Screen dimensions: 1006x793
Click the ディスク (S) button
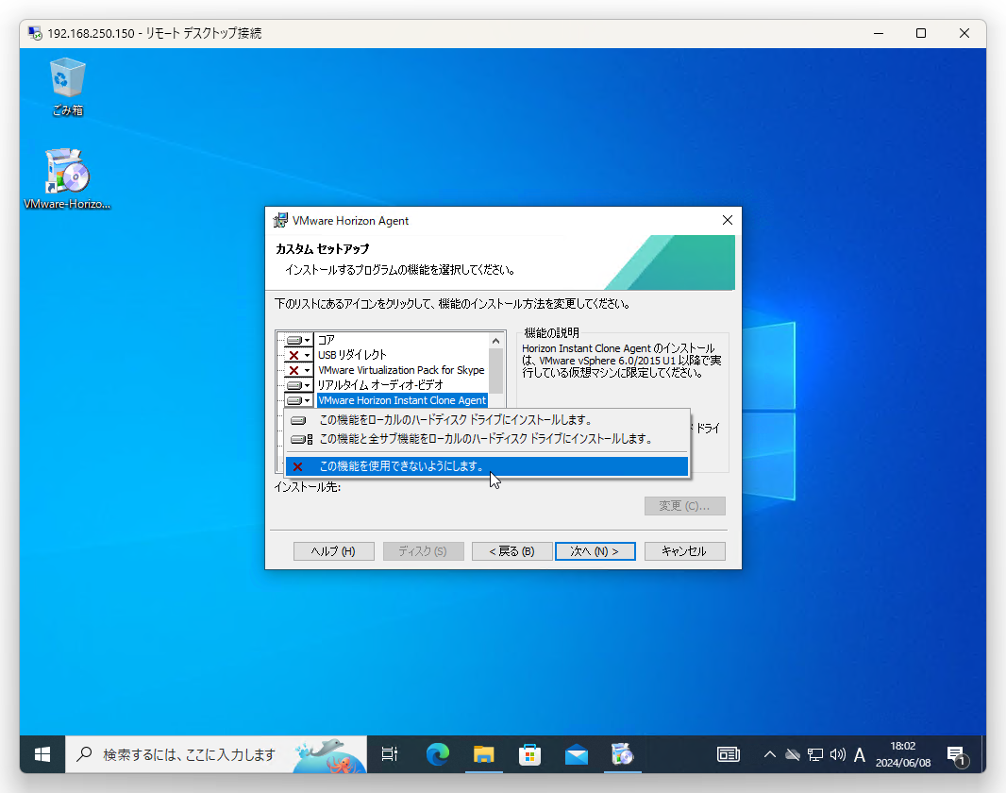tap(423, 551)
